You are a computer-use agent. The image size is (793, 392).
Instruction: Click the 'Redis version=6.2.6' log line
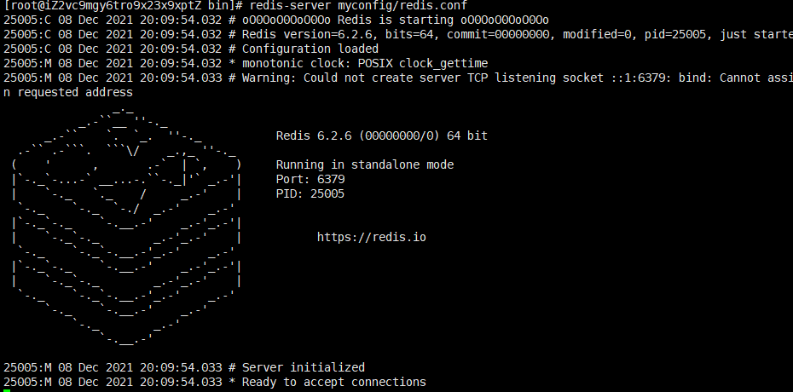tap(397, 34)
